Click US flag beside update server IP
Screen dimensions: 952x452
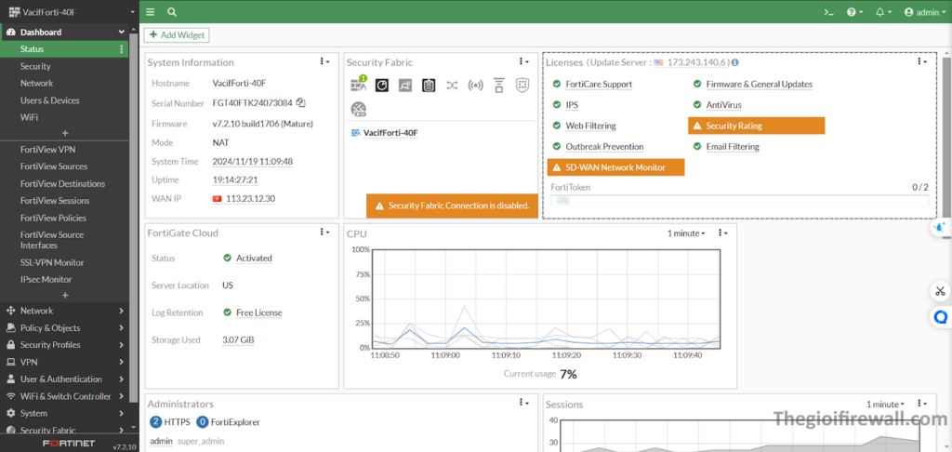(658, 62)
